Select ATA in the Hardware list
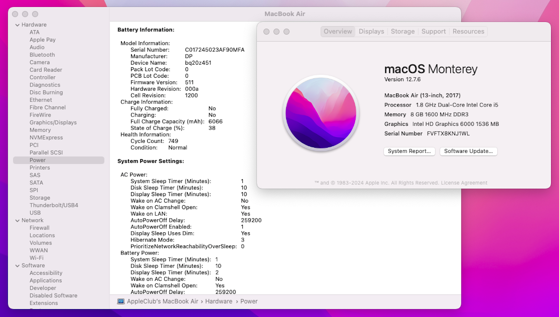The width and height of the screenshot is (559, 317). click(x=35, y=32)
